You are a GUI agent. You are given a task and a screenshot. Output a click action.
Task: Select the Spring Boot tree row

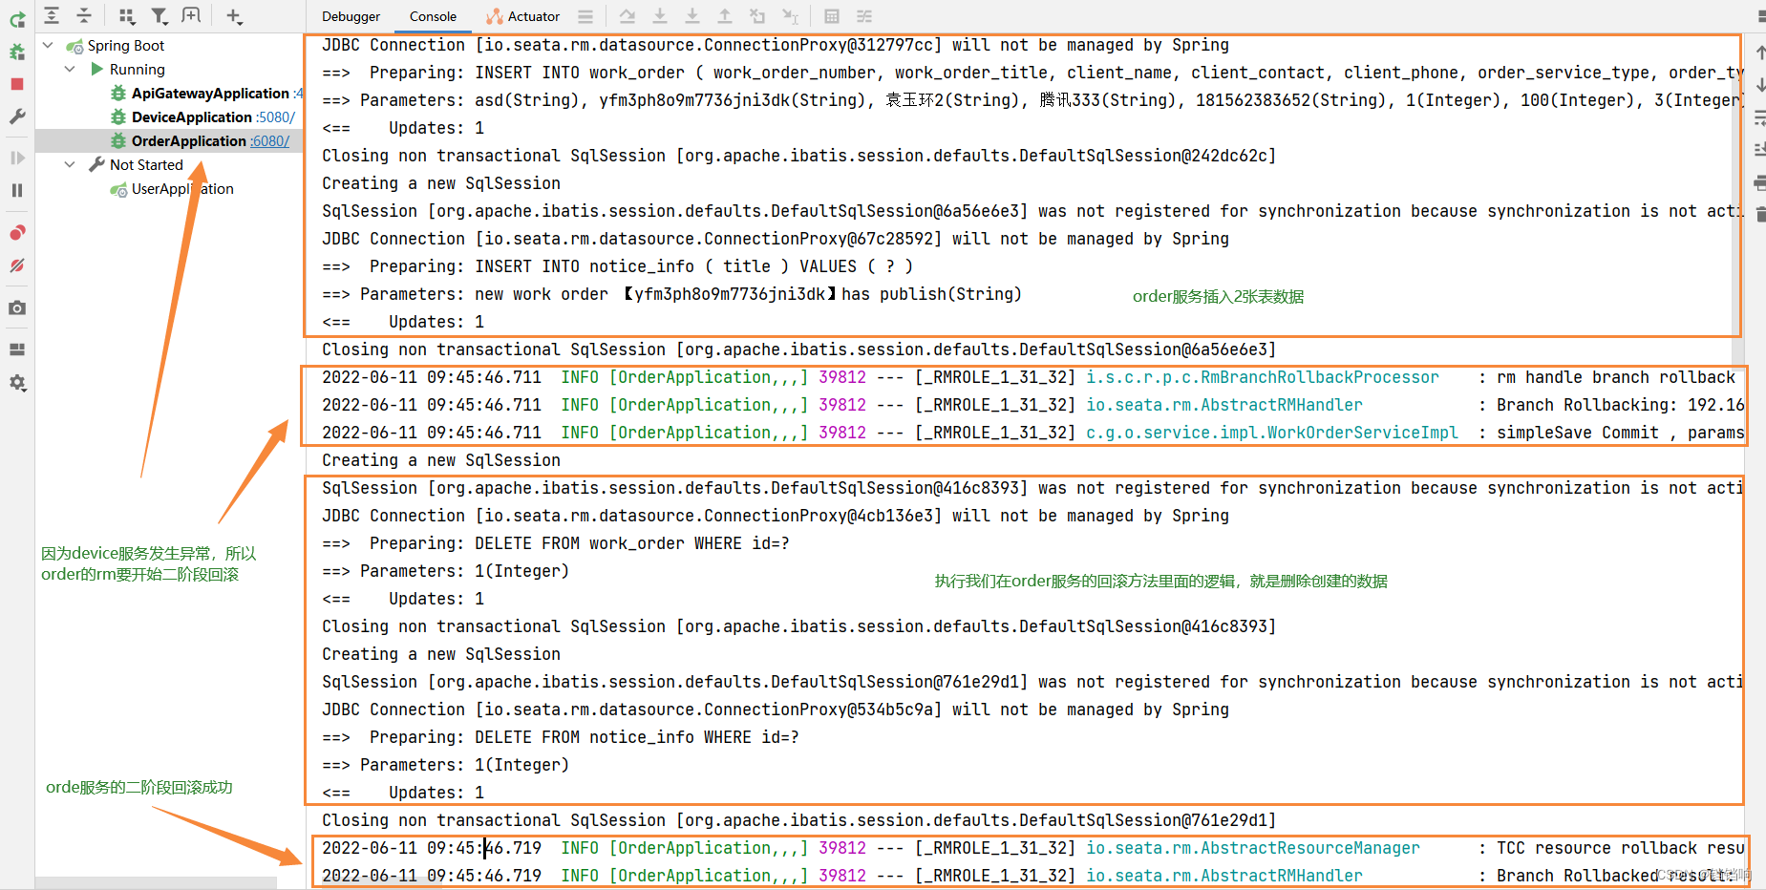(x=169, y=45)
